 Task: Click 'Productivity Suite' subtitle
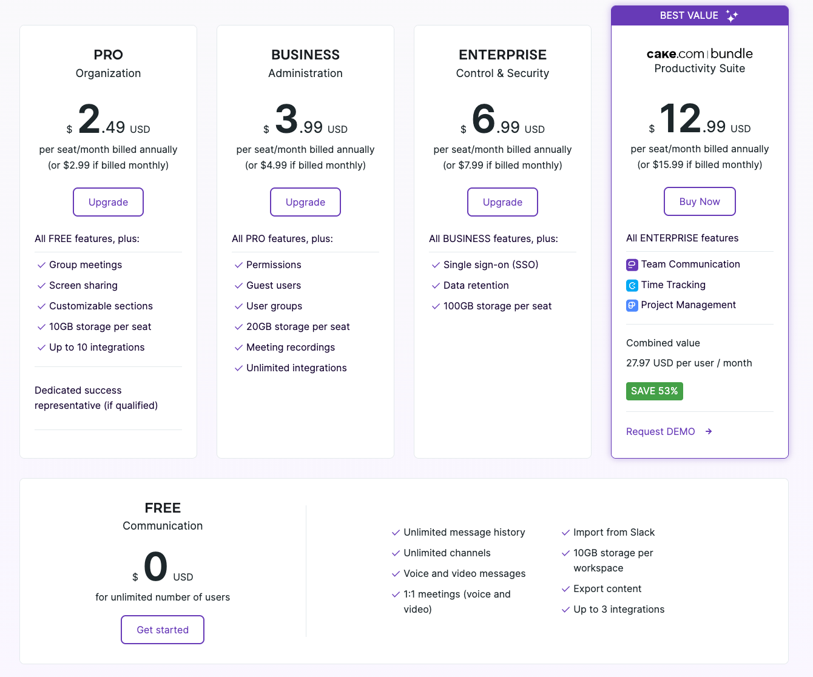(700, 69)
